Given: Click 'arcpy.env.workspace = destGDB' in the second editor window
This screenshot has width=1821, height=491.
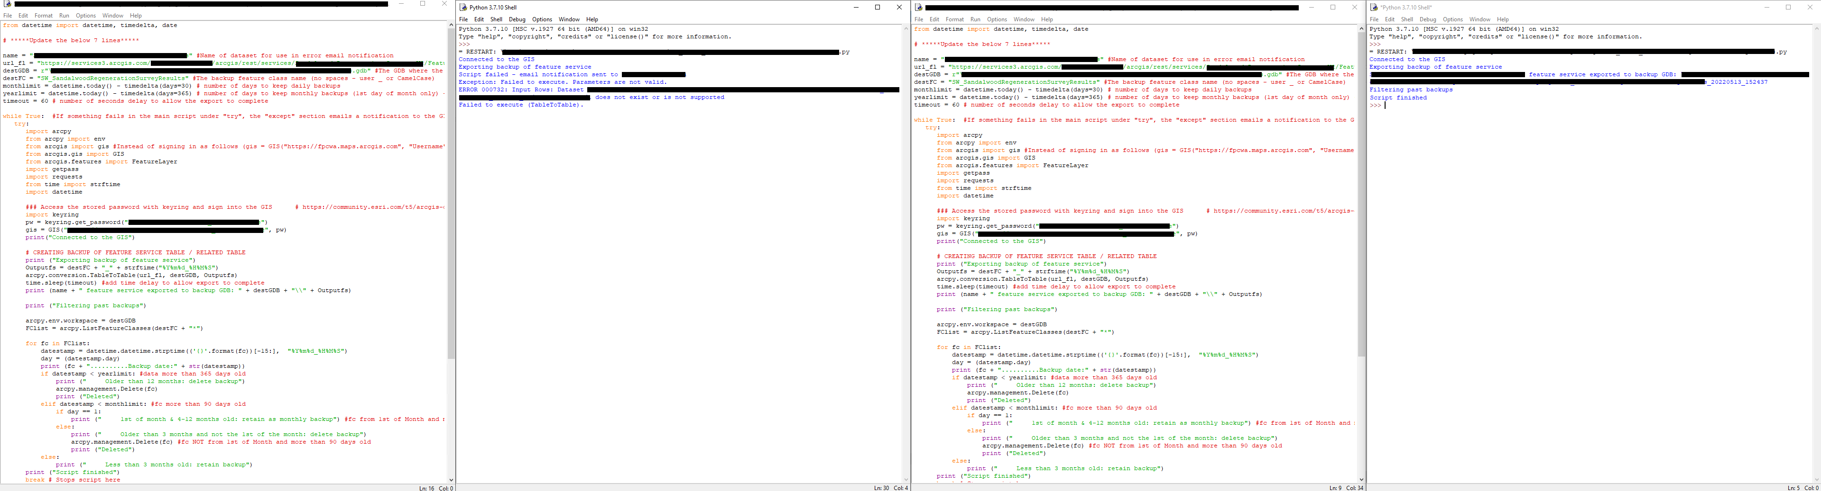Looking at the screenshot, I should tap(992, 324).
